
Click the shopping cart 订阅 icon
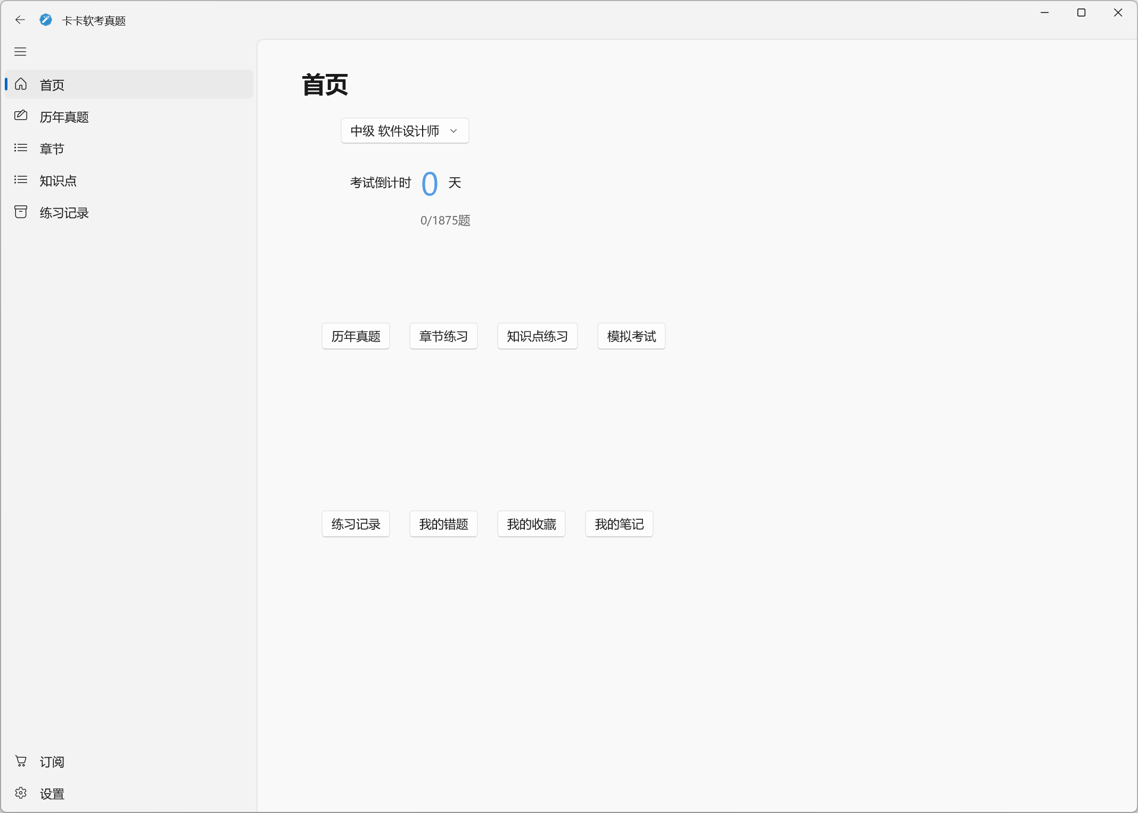pos(21,761)
